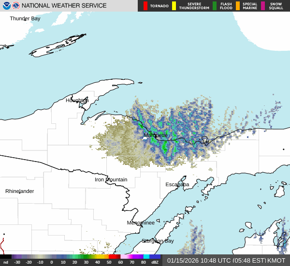Click the yellow Severe Thunderstorm swatch
This screenshot has height=266, width=290.
tap(174, 6)
